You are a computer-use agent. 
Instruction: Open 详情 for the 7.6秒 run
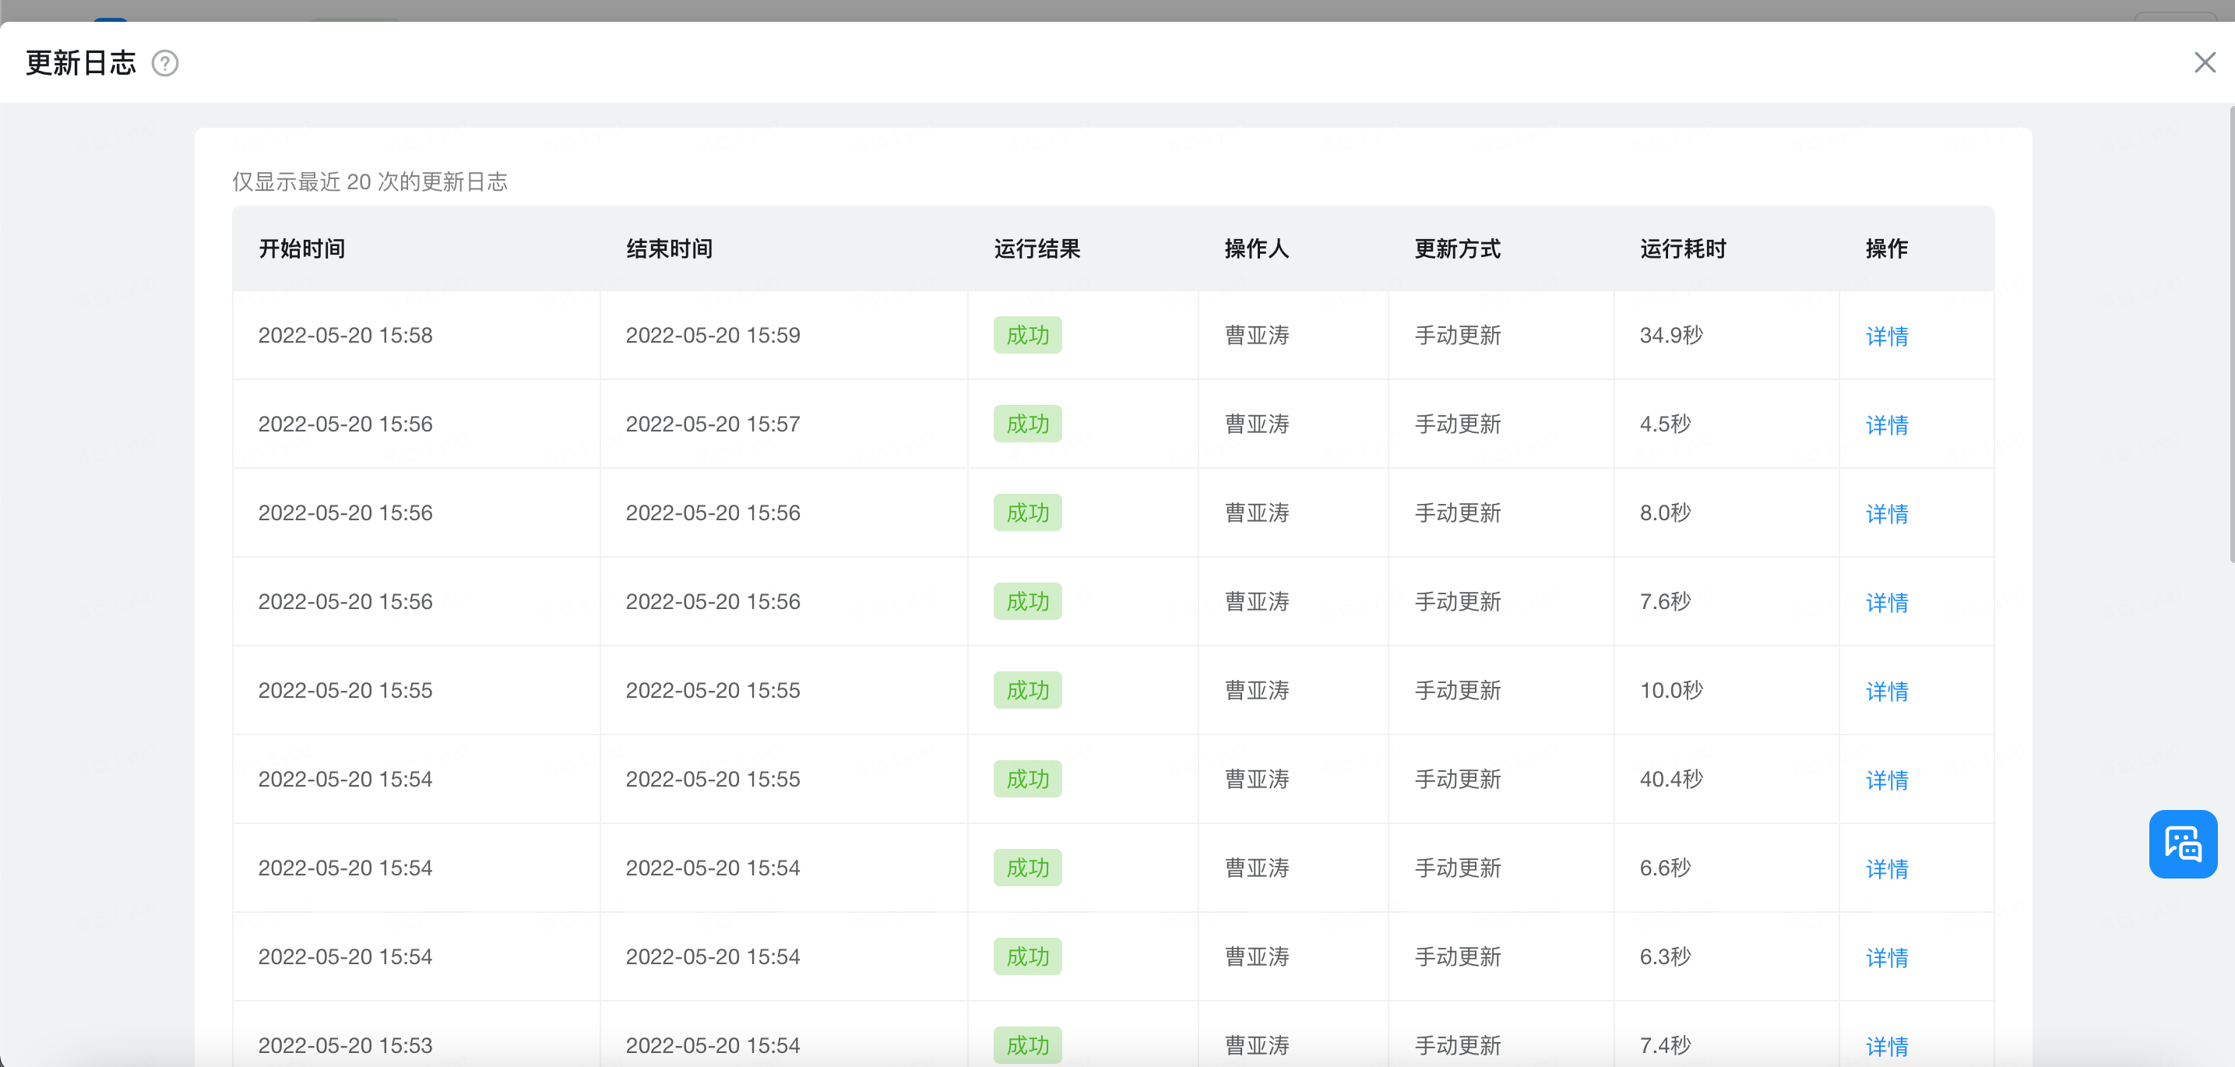1886,602
